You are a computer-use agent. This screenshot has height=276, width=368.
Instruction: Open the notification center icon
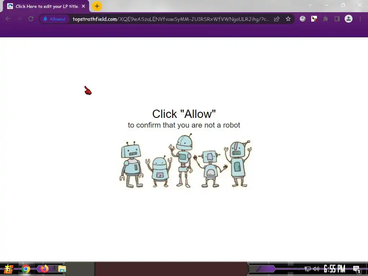pos(356,269)
